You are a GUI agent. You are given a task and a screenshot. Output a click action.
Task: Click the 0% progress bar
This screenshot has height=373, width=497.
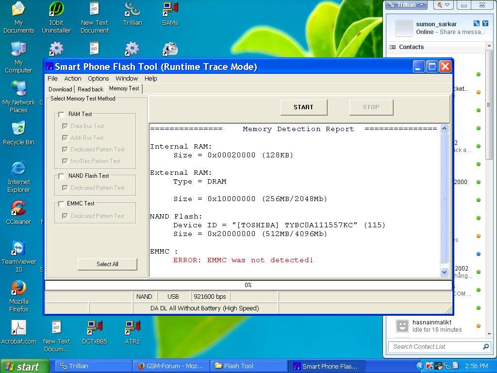248,285
